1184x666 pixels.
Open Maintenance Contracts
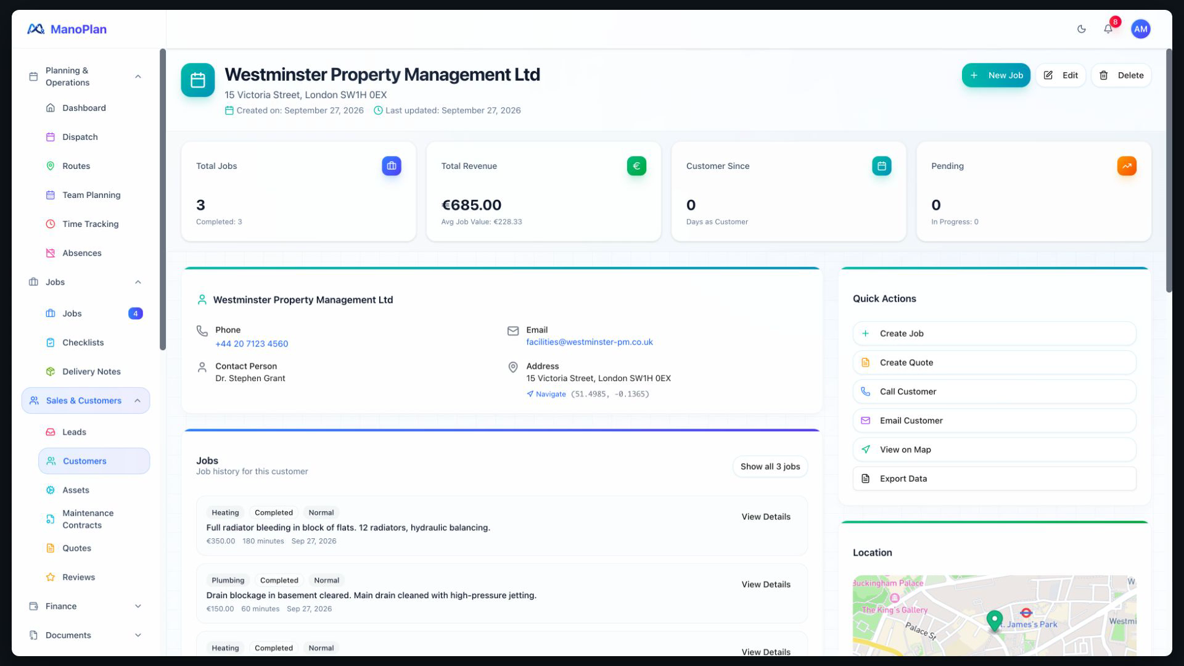pos(94,519)
